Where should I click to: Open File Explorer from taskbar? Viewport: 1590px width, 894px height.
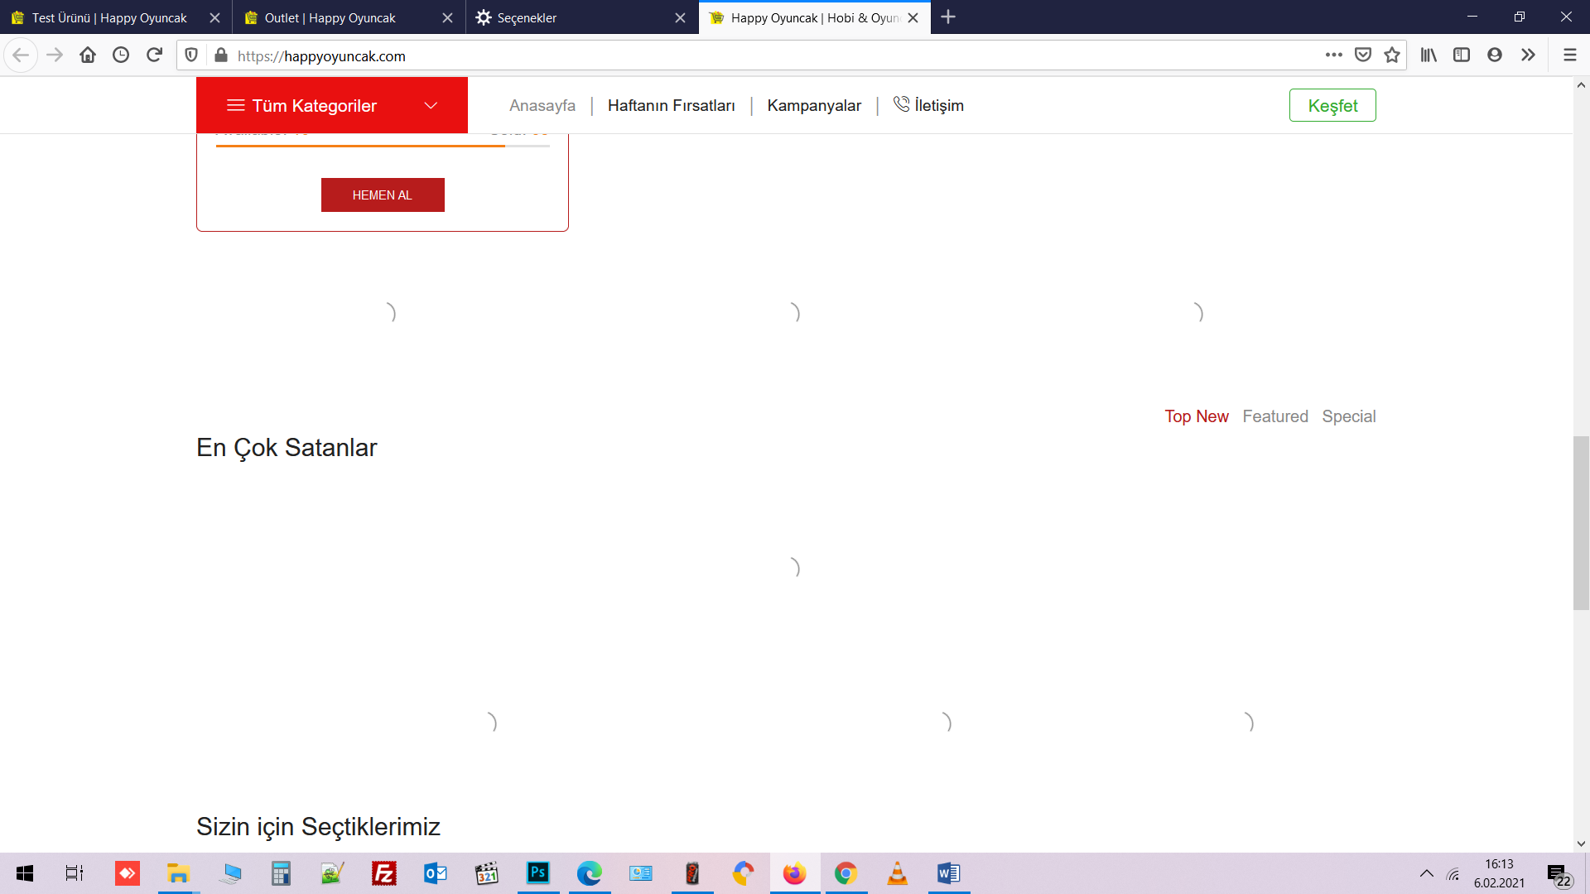[178, 873]
